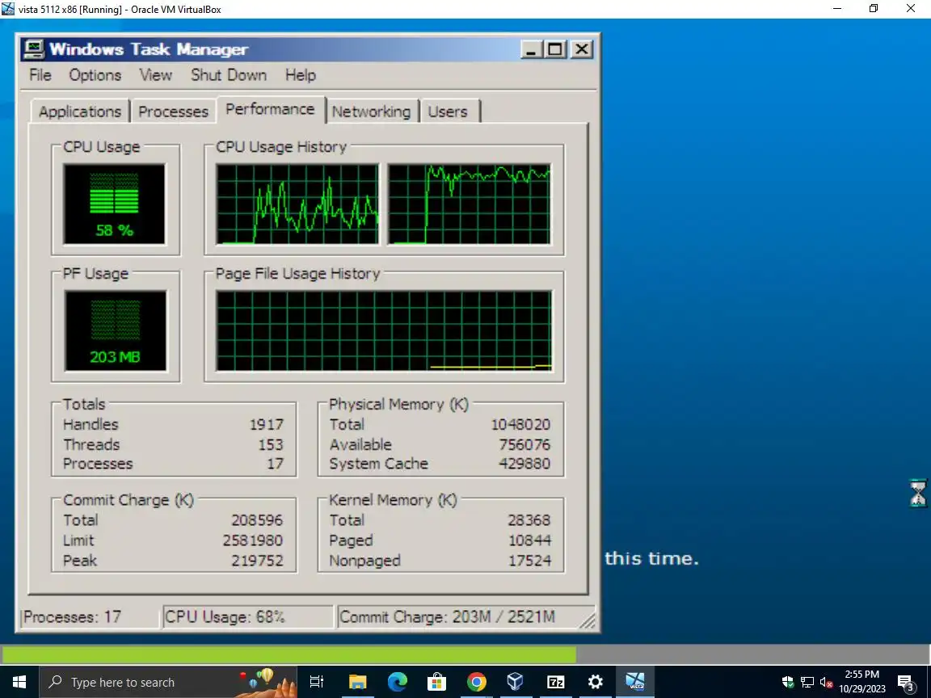This screenshot has width=931, height=698.
Task: Open the Help menu
Action: coord(301,75)
